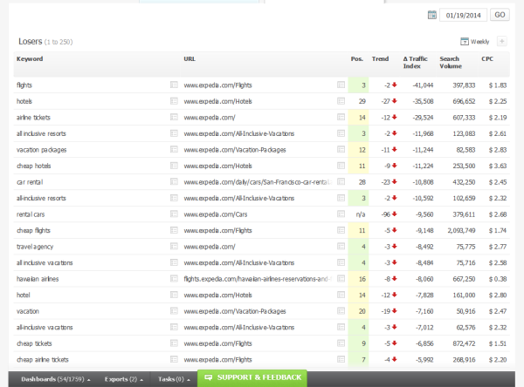Click the plus icon next to Weekly

click(x=500, y=41)
